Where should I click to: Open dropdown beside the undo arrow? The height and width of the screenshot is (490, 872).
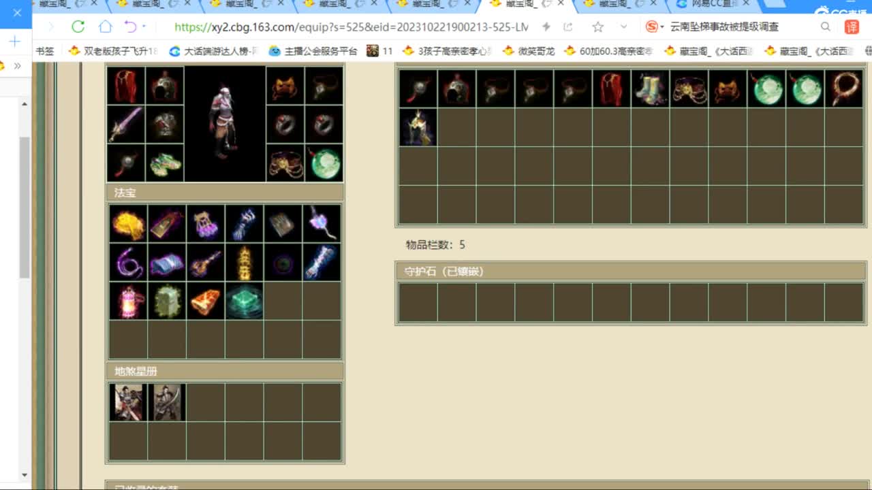tap(144, 27)
